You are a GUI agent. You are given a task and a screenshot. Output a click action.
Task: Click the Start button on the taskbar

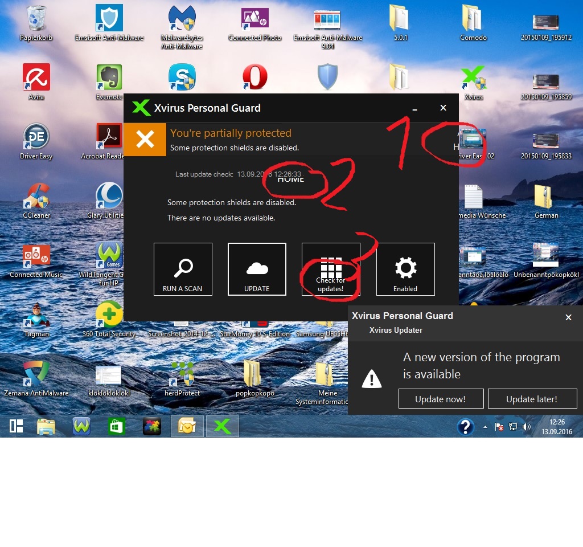(16, 426)
